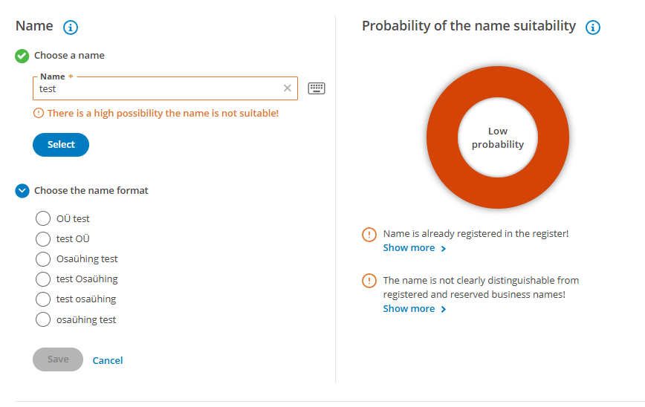Click warning icon beside 'already registered' message
This screenshot has height=407, width=645.
coord(369,235)
